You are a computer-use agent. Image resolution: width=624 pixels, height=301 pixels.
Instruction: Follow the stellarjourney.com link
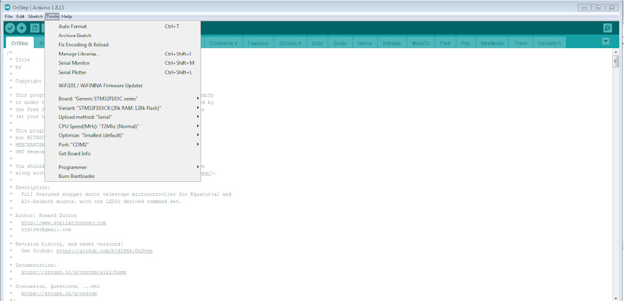coord(63,223)
